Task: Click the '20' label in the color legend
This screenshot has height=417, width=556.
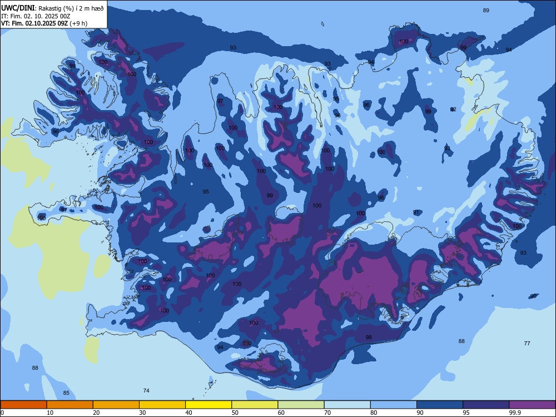Action: pyautogui.click(x=96, y=413)
